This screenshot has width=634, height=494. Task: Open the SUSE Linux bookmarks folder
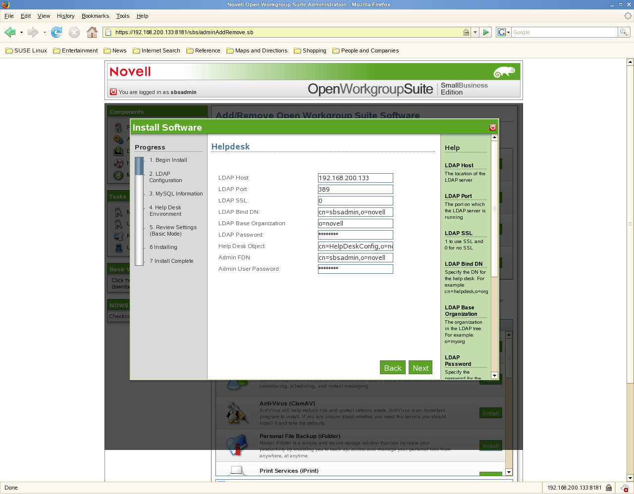26,50
